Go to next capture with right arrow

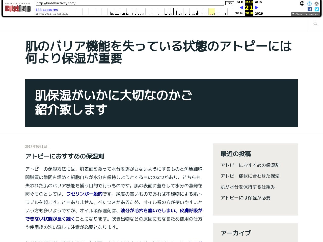click(257, 8)
